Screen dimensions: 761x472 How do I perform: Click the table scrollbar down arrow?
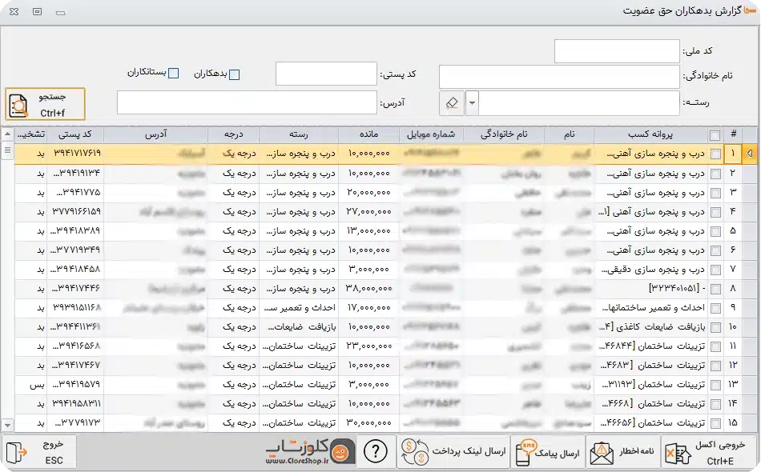[x=7, y=426]
